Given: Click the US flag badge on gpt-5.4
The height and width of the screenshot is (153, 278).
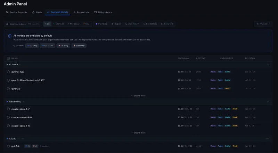Looking at the screenshot, I should [x=35, y=146].
